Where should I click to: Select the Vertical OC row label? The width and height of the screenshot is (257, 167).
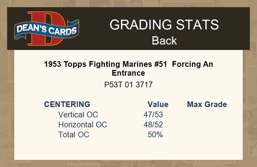pos(78,114)
